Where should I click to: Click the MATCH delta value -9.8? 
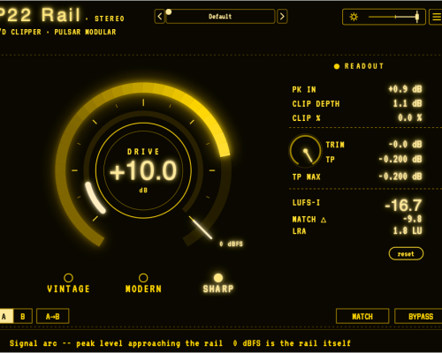coord(412,219)
